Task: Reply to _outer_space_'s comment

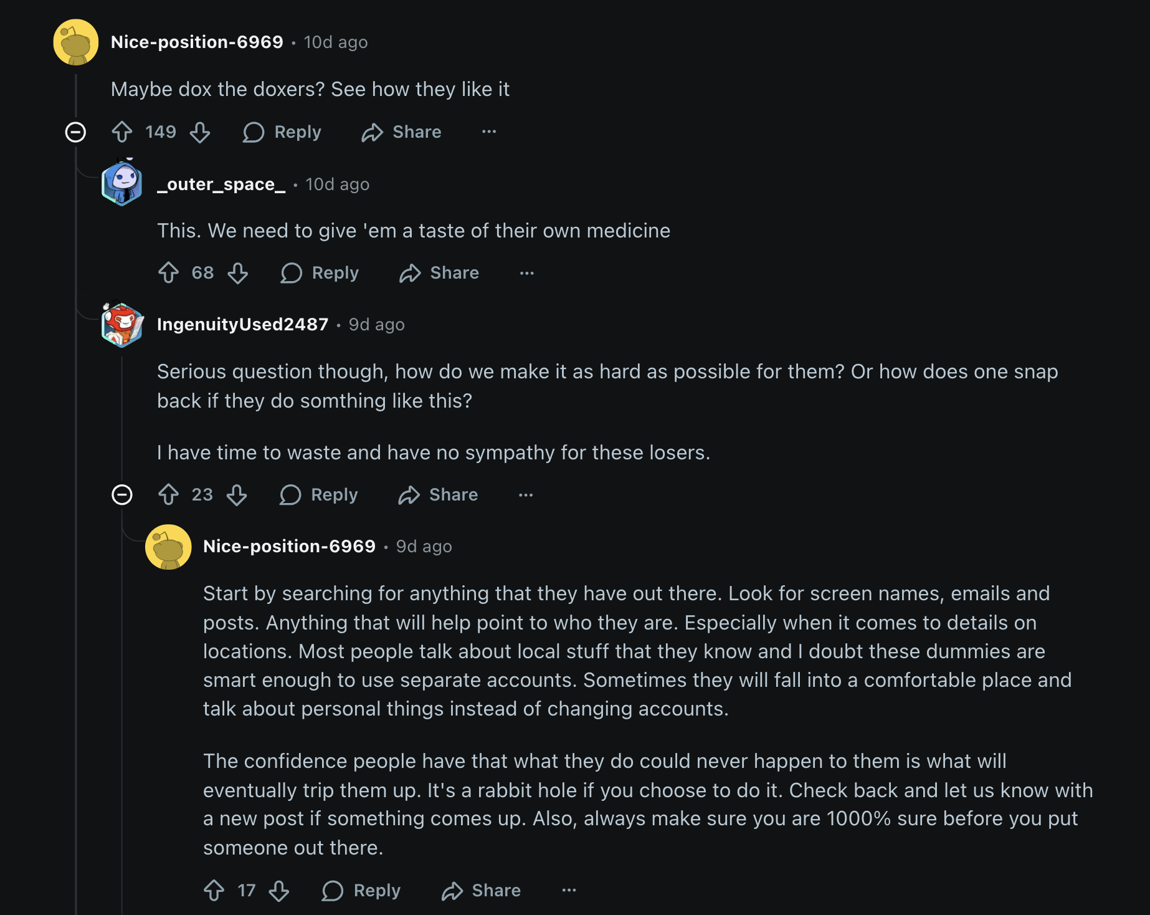Action: coord(320,273)
